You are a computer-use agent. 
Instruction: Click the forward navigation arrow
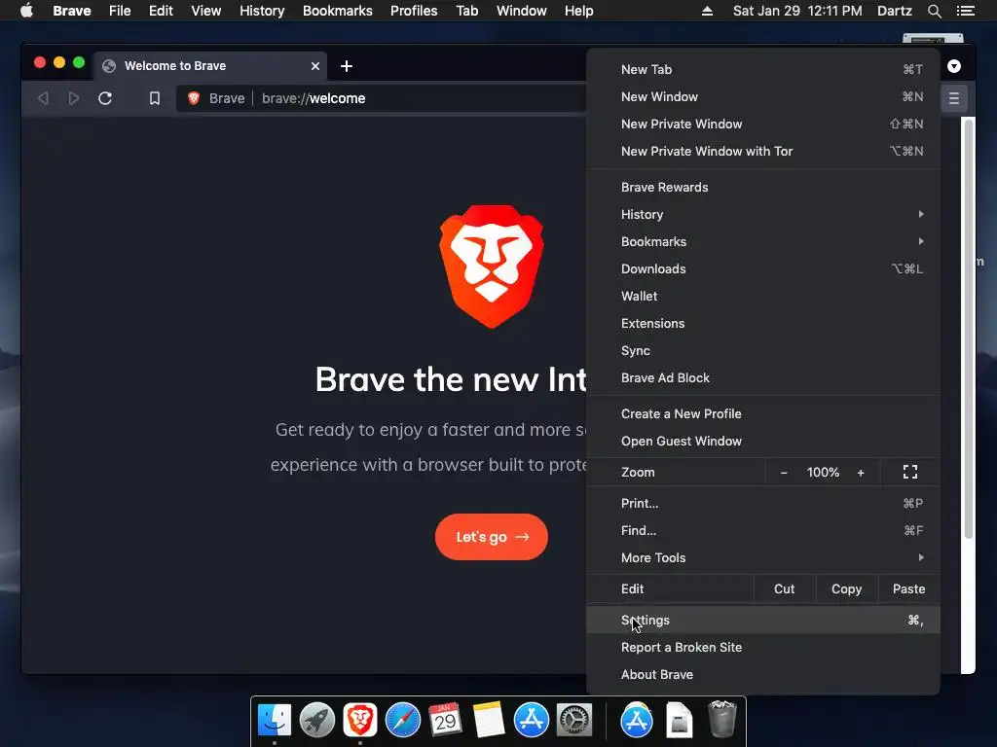click(74, 98)
